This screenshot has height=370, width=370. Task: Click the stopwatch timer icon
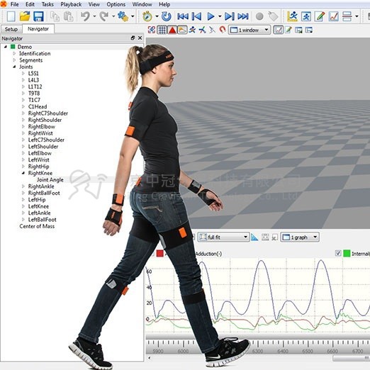(x=147, y=16)
